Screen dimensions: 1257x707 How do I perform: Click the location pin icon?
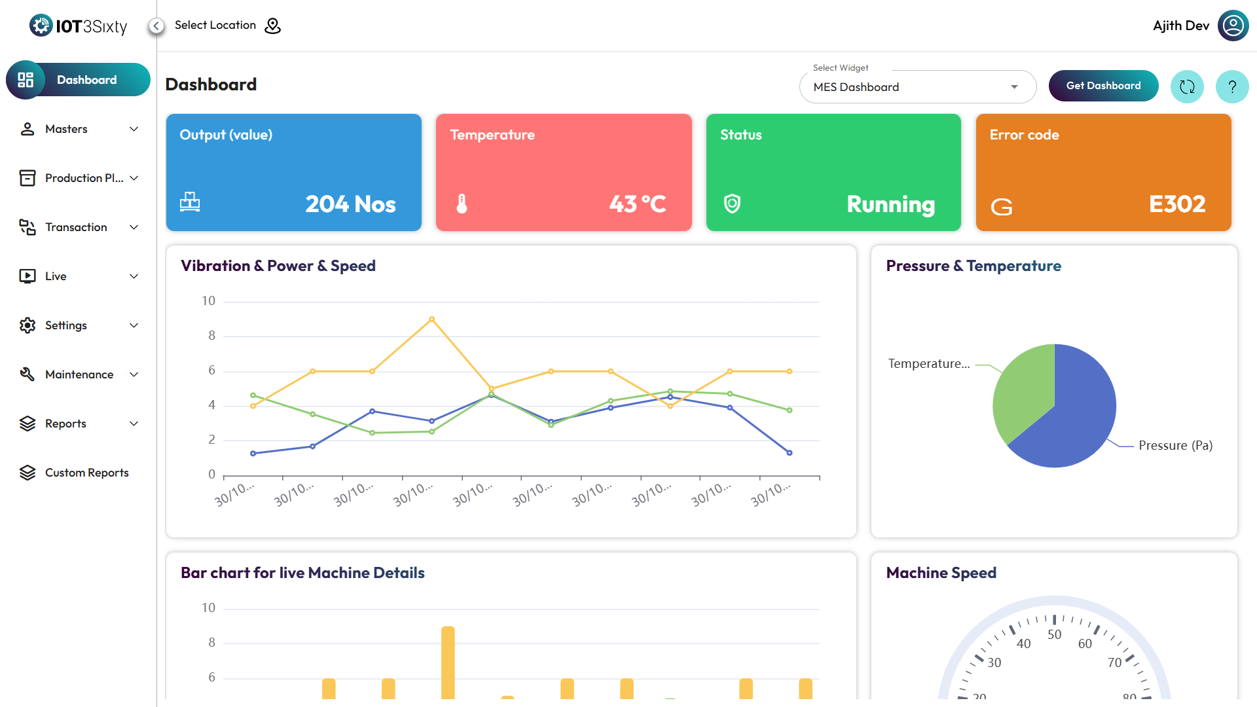coord(272,26)
